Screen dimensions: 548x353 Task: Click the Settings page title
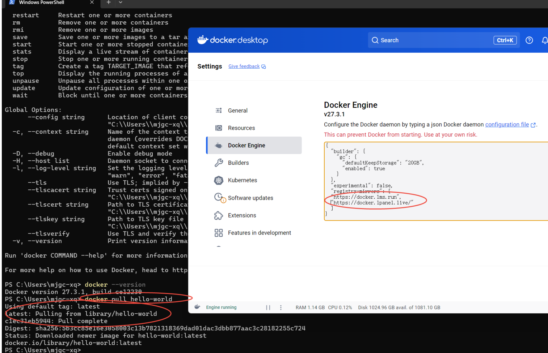pos(210,66)
